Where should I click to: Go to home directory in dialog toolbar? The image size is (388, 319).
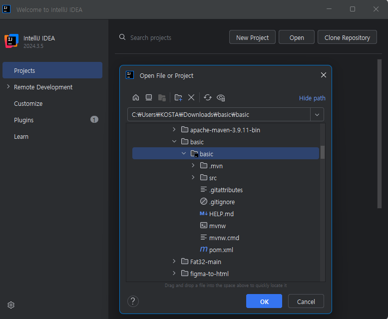(136, 98)
